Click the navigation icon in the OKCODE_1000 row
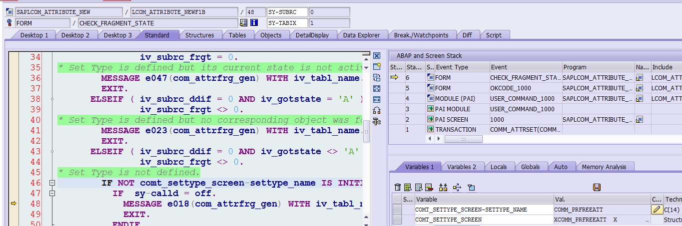Screen dimensions: 682x226 640,88
